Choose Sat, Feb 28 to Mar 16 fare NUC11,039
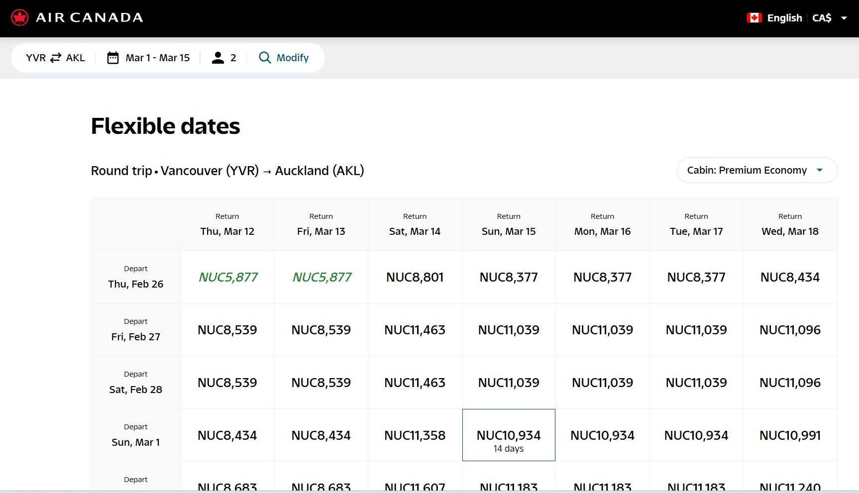 pos(603,383)
